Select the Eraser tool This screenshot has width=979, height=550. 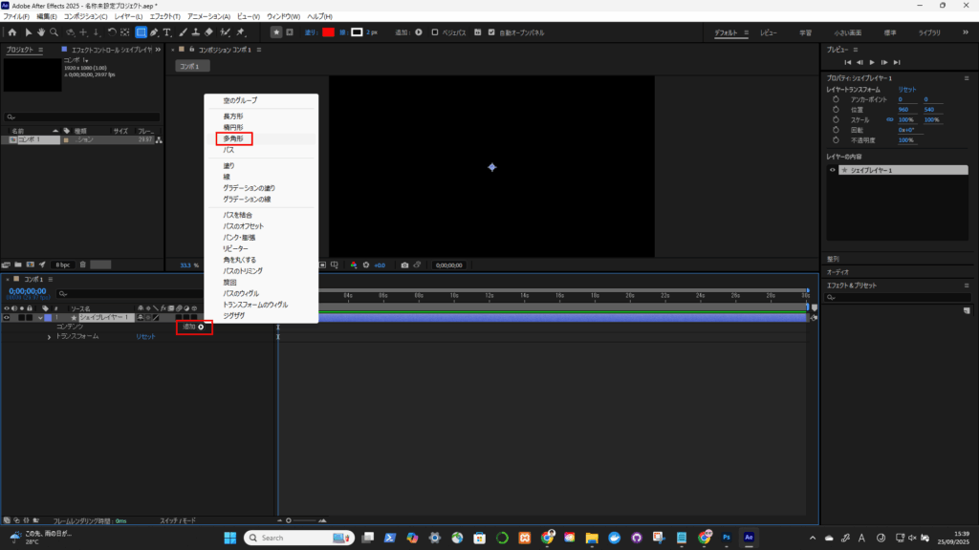point(210,32)
